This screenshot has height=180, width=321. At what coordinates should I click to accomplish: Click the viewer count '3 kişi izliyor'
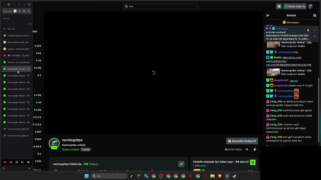[233, 149]
